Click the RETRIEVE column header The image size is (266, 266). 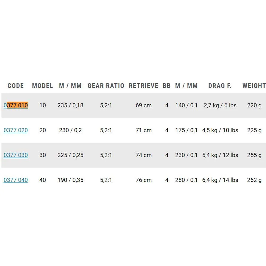click(143, 86)
